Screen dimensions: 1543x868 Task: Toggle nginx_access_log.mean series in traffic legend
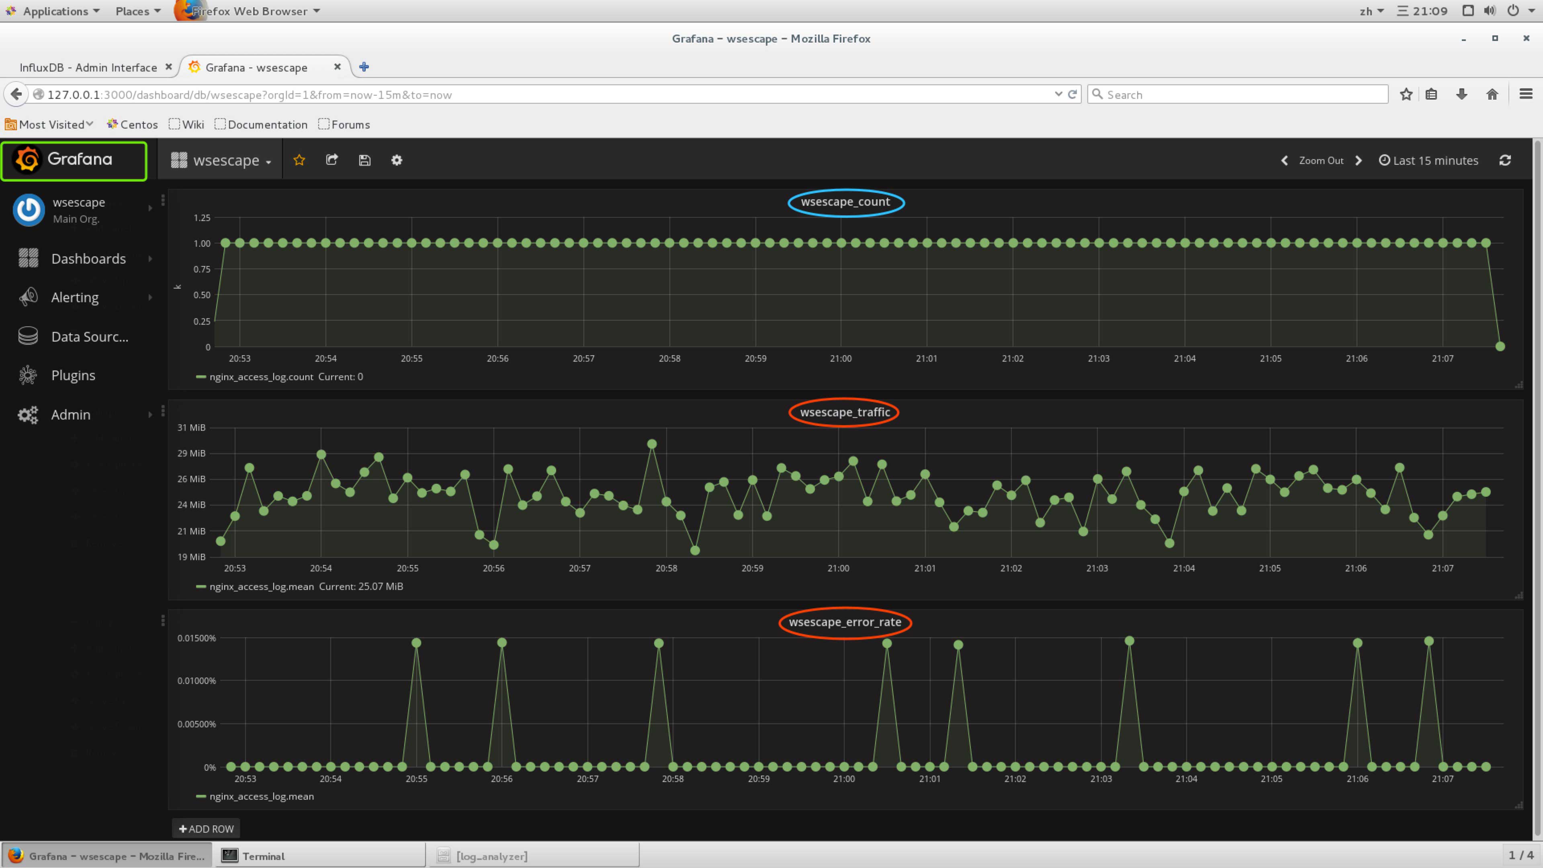point(261,586)
